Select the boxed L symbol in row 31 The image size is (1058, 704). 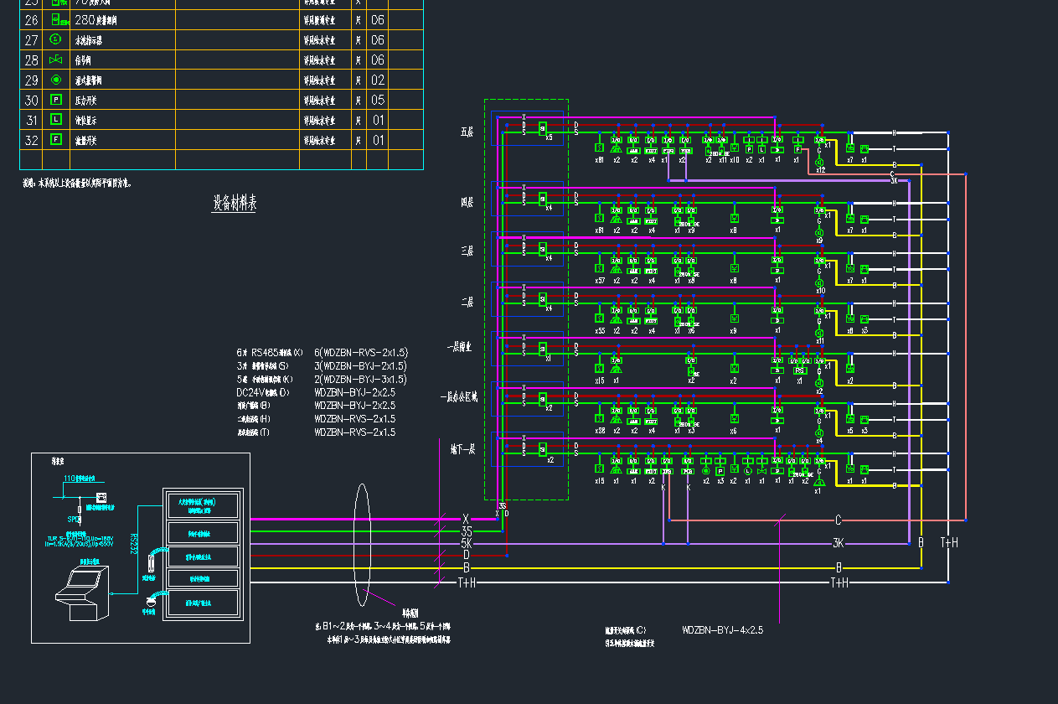[56, 120]
